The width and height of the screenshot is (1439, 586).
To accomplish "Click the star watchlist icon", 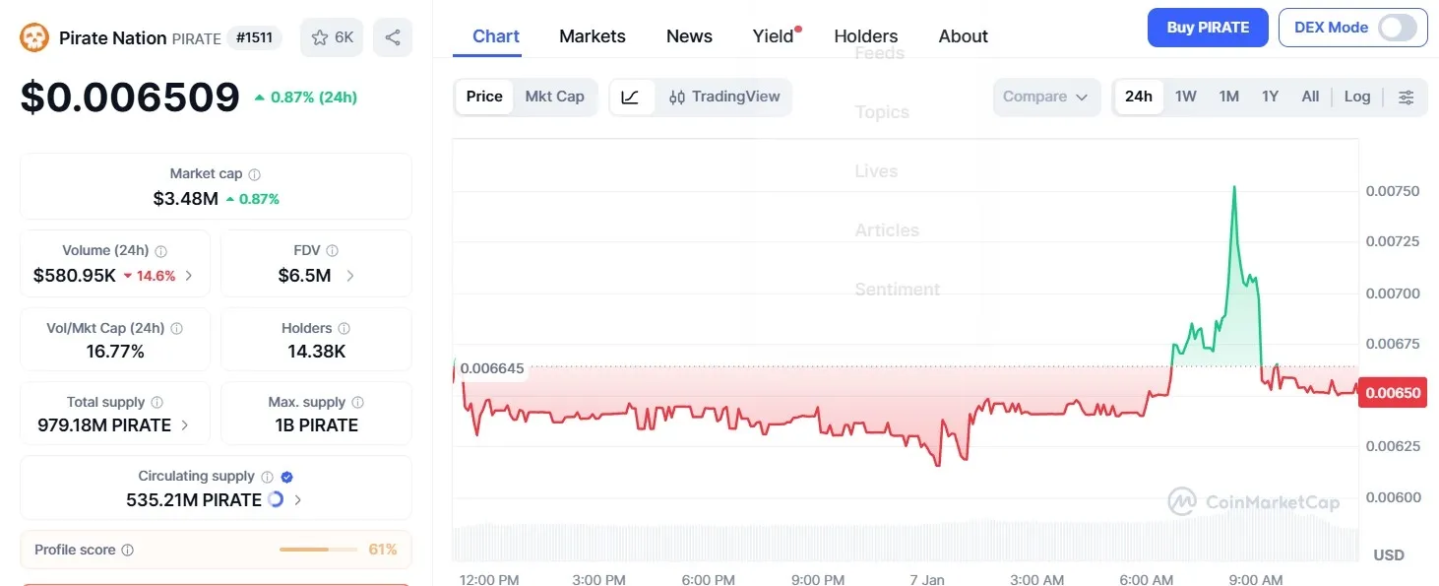I will point(320,37).
